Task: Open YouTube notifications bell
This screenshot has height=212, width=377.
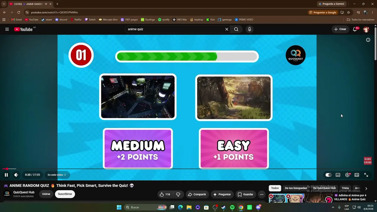Action: 355,29
